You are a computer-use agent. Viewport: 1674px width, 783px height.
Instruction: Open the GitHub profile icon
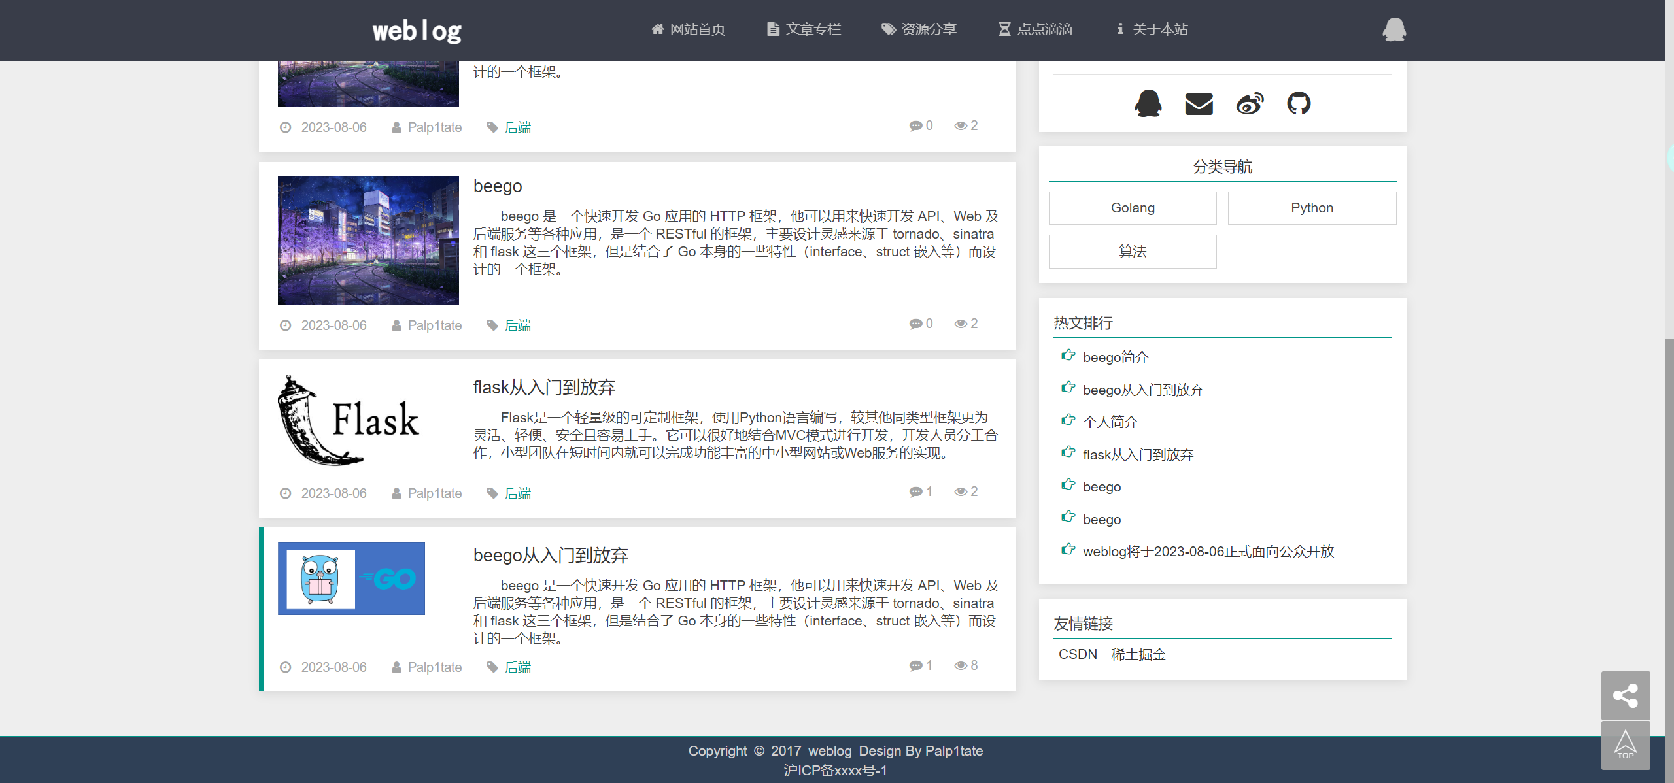pos(1299,103)
